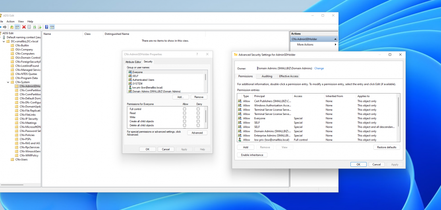
Task: Tick Allow checkbox for Write permission
Action: (184, 117)
